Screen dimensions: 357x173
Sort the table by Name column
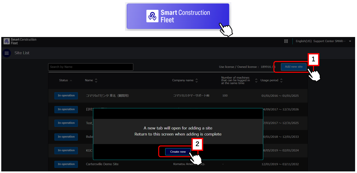(91, 80)
